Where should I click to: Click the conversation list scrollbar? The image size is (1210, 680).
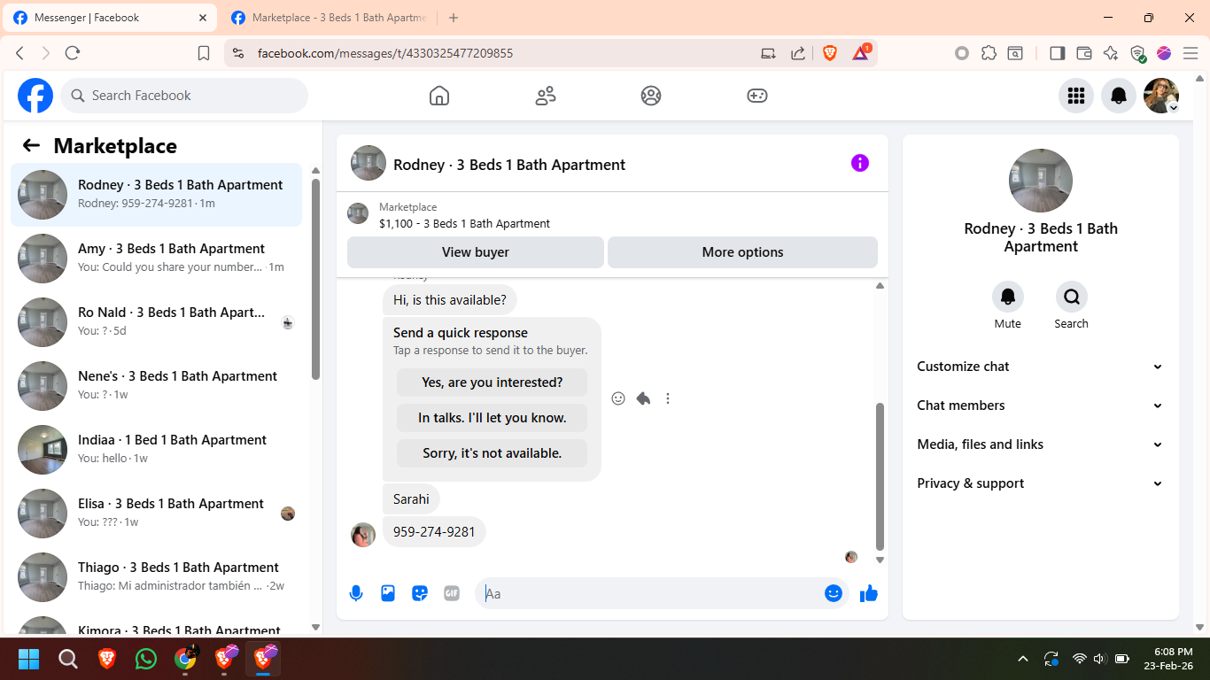(315, 279)
